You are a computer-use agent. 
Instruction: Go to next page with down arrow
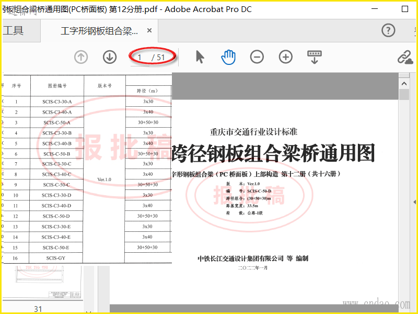110,57
